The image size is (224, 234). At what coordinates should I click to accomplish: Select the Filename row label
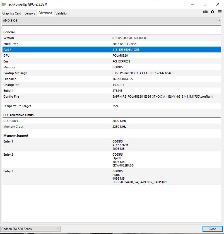[x=10, y=79]
